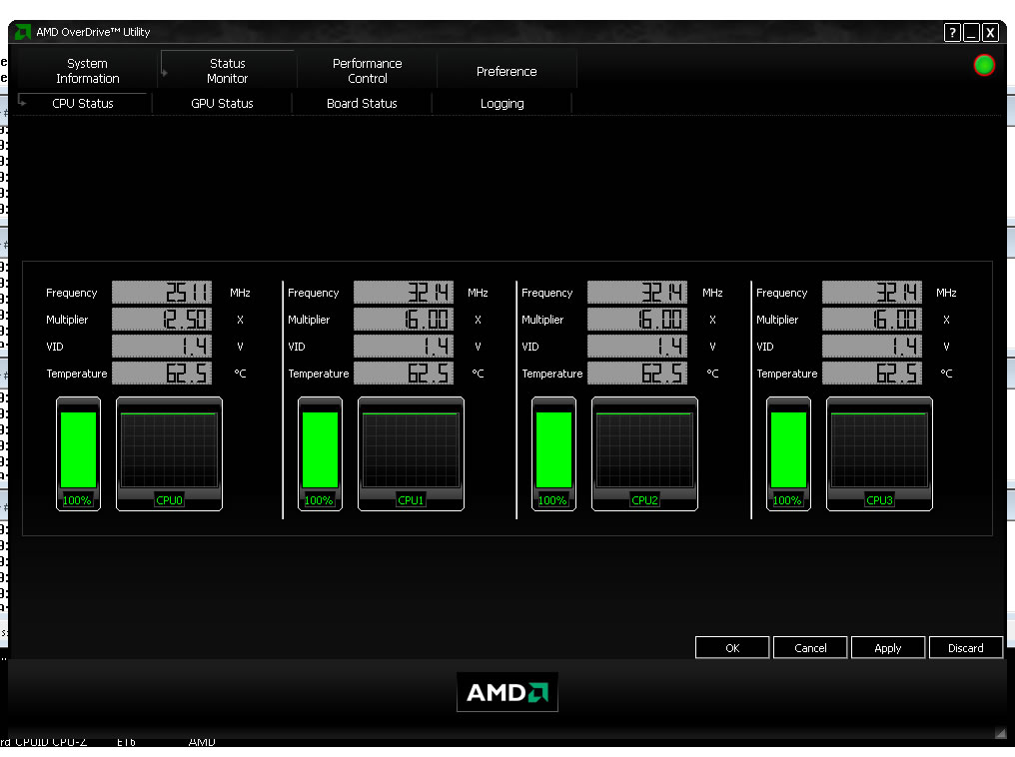Screen dimensions: 1015x757
Task: Click the "Frequency" label in the CPU0 column
Action: tap(71, 293)
